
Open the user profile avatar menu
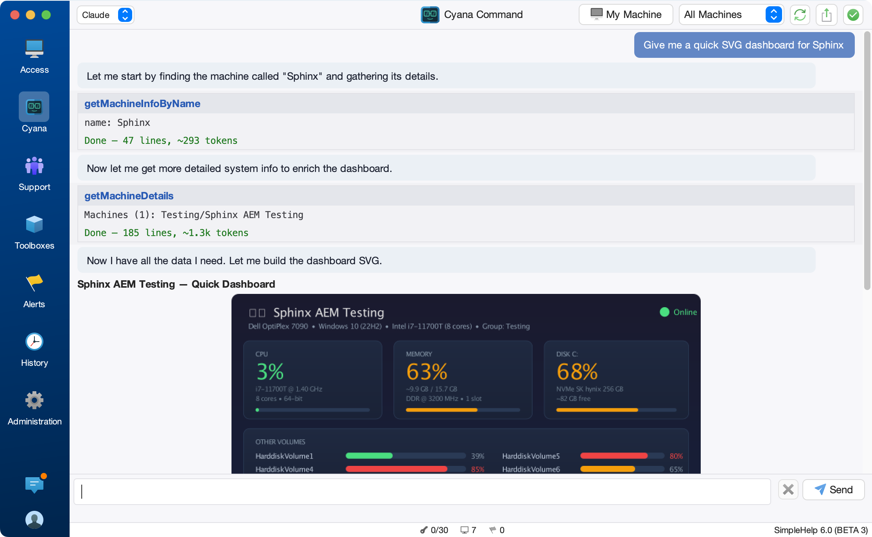34,520
